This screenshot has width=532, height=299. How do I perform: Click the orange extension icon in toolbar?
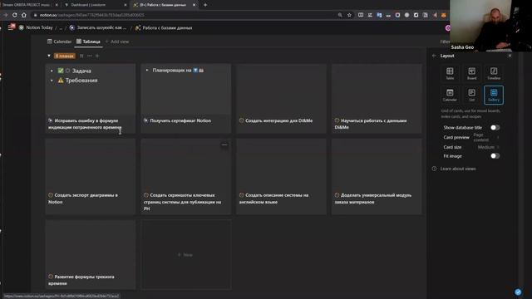pyautogui.click(x=443, y=15)
